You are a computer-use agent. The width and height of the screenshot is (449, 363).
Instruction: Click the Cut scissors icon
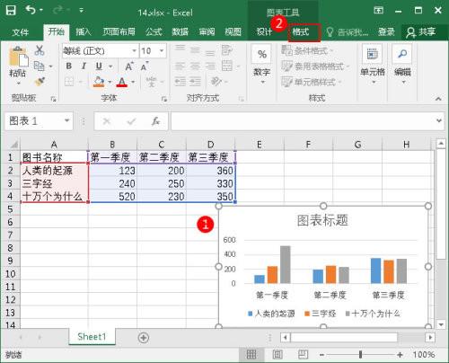[x=40, y=50]
